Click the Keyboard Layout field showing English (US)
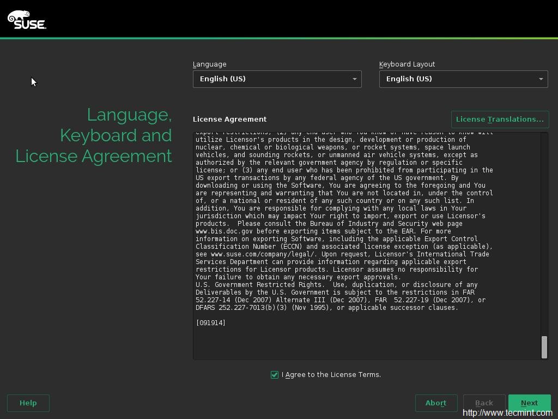Screen dimensions: 558x419 tap(459, 79)
